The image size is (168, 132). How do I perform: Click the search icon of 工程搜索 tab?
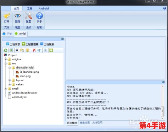(42, 44)
